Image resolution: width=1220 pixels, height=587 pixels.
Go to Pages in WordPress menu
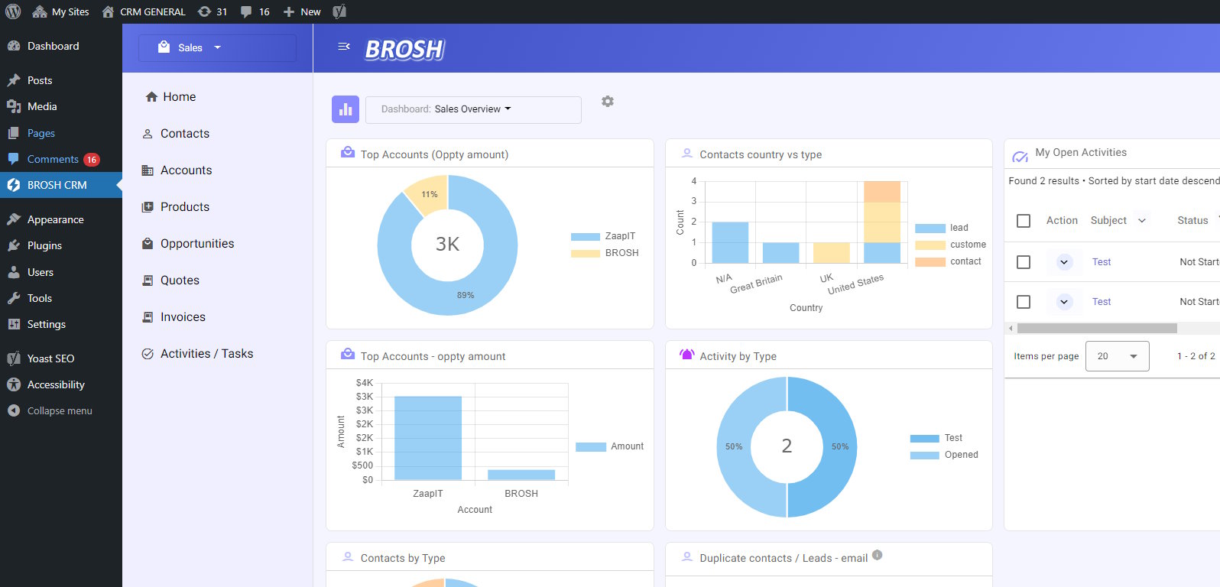point(61,133)
